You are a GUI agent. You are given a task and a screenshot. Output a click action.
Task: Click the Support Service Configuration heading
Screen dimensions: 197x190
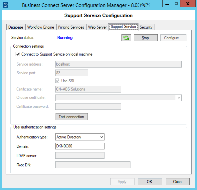coord(98,15)
